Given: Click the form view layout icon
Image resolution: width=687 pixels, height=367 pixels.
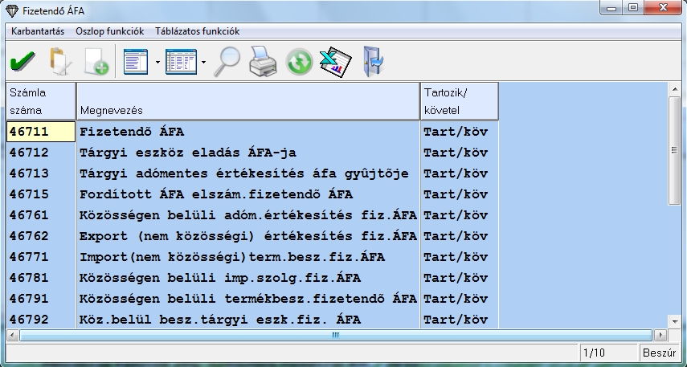Looking at the screenshot, I should (137, 61).
